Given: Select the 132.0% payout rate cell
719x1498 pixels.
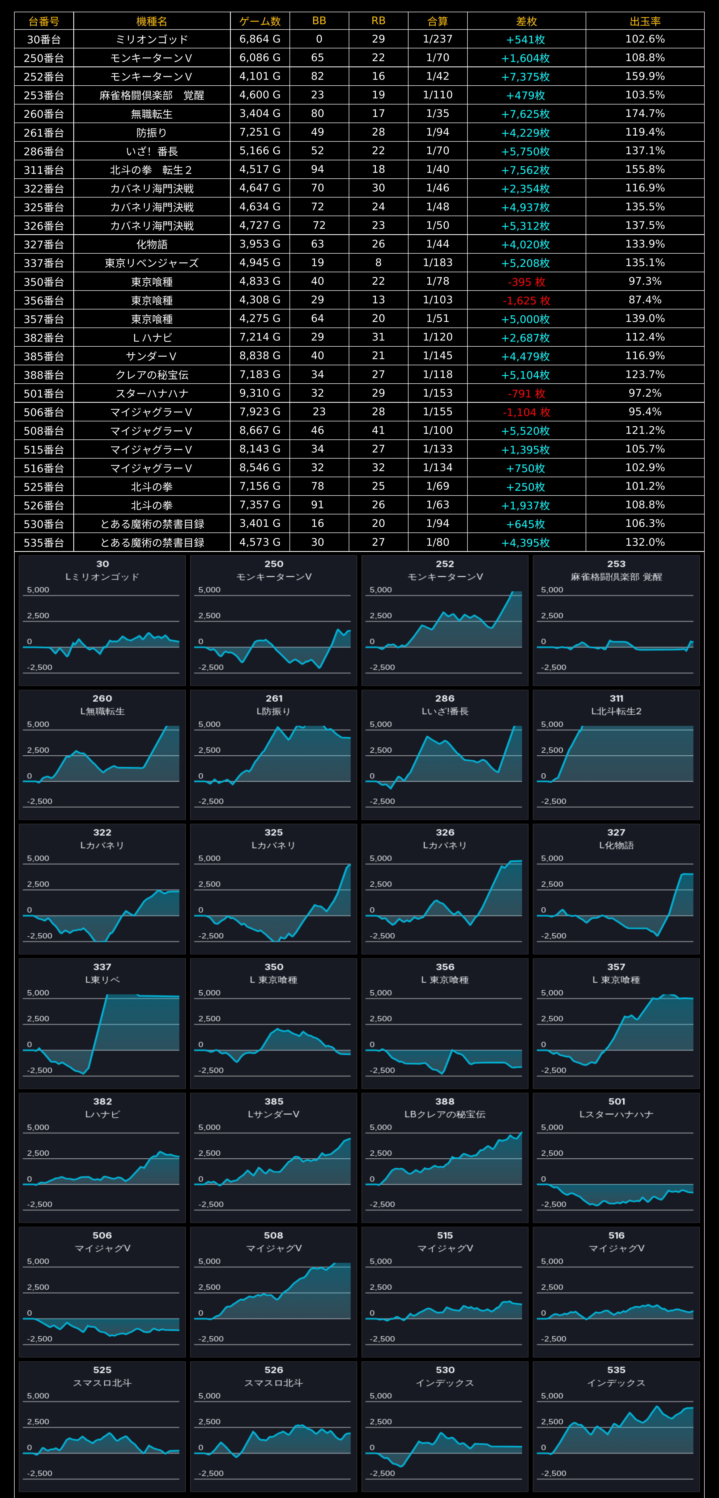Looking at the screenshot, I should click(x=645, y=543).
